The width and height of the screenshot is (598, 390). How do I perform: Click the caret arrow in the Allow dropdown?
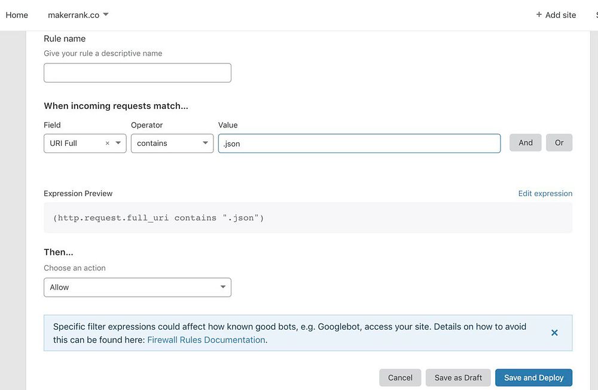[223, 287]
